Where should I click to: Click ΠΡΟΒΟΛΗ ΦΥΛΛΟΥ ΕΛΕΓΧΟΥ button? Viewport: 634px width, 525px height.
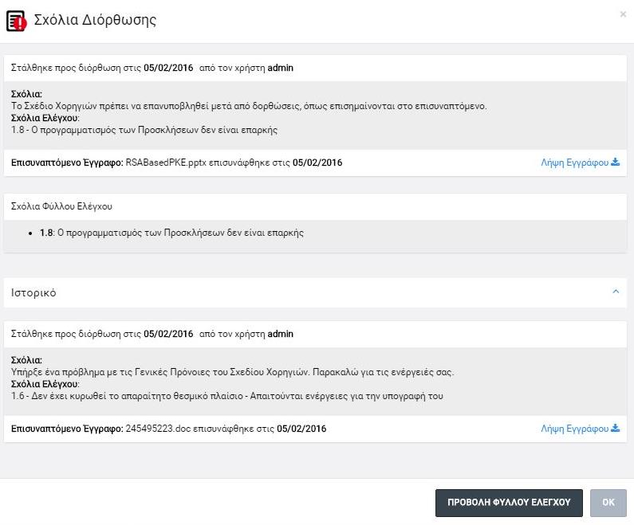tap(509, 503)
